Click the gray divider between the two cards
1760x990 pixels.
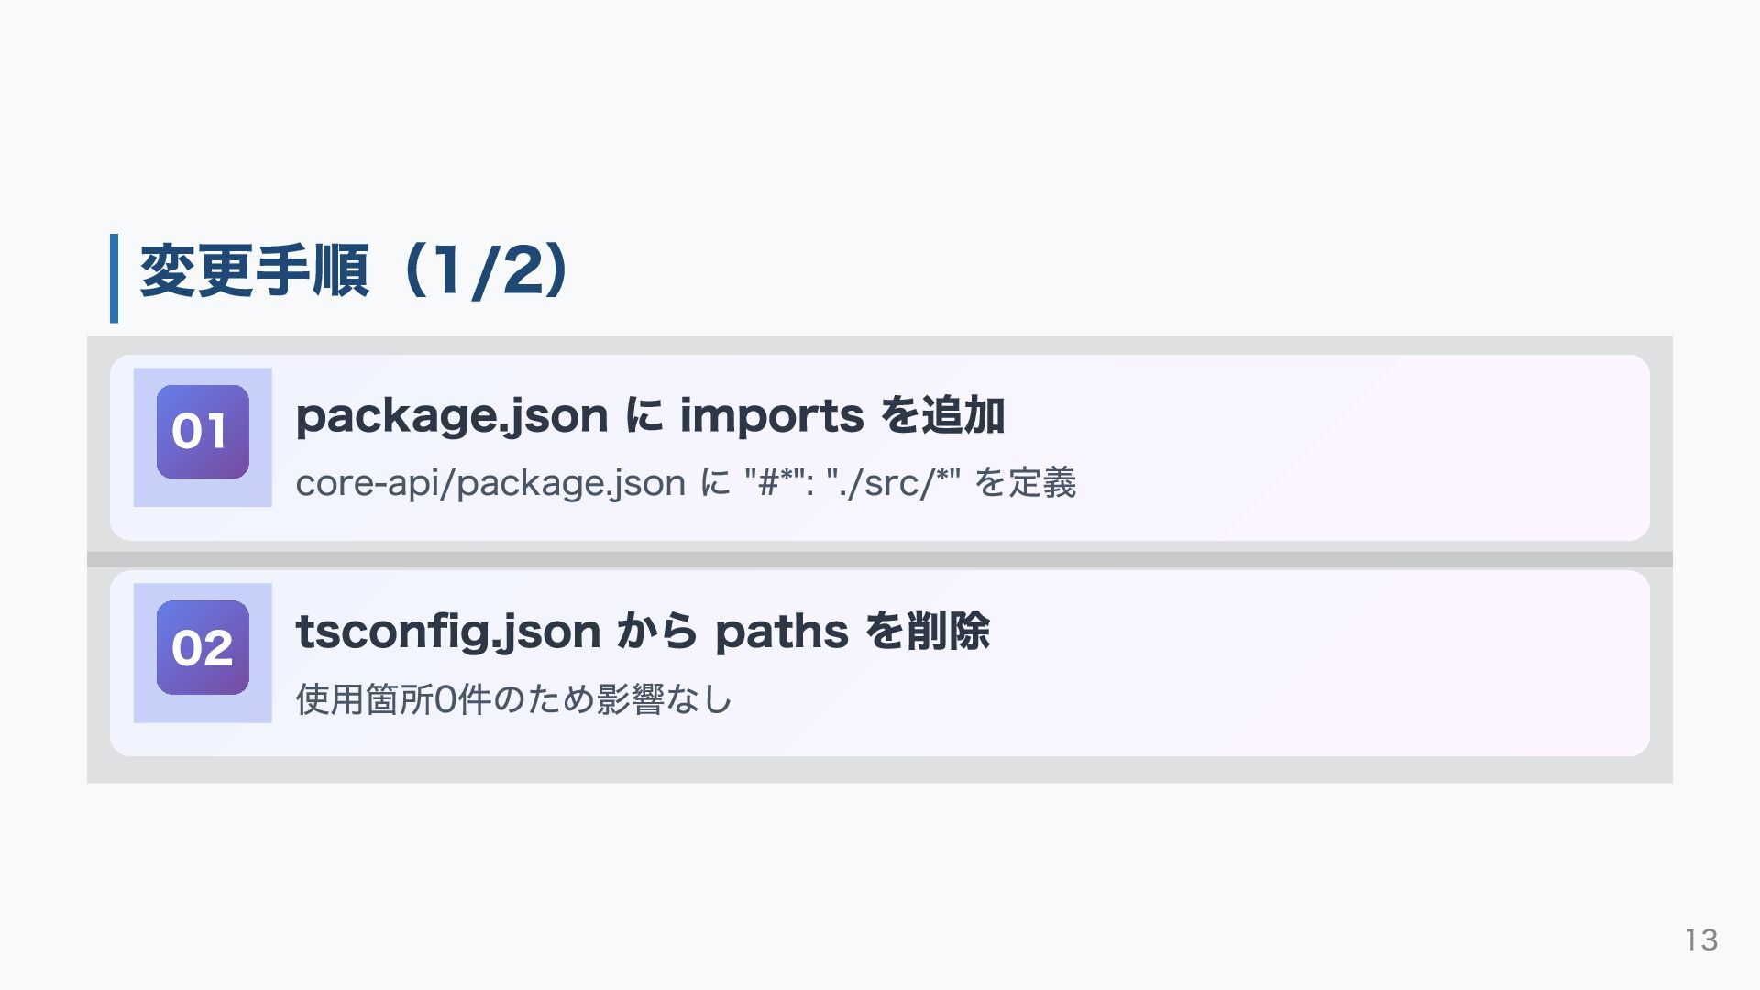[x=880, y=559]
